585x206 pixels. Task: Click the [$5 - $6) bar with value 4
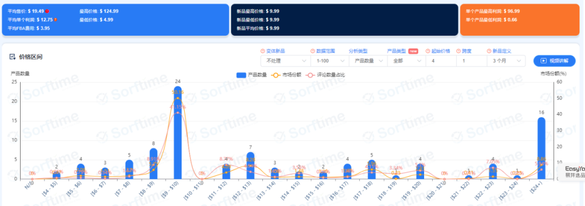(81, 171)
